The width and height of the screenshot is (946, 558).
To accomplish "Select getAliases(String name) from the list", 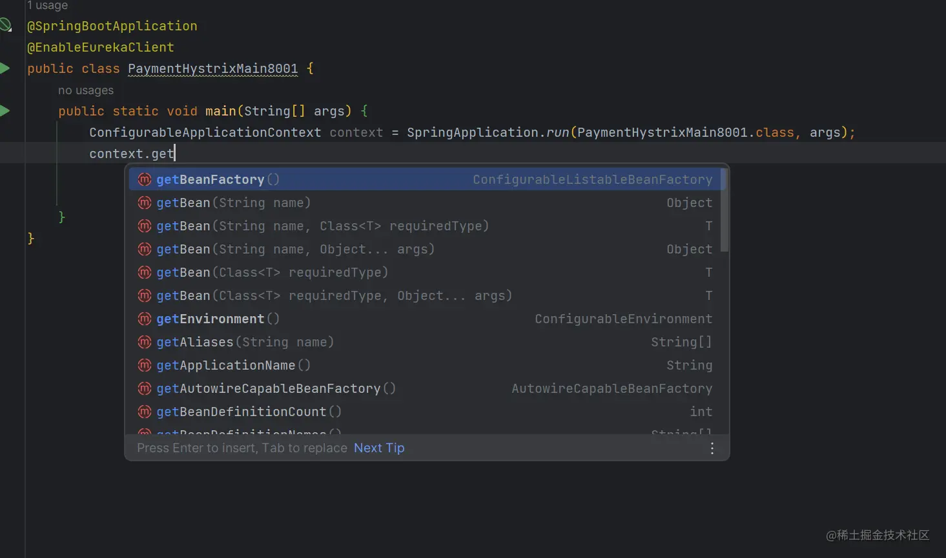I will [x=424, y=342].
